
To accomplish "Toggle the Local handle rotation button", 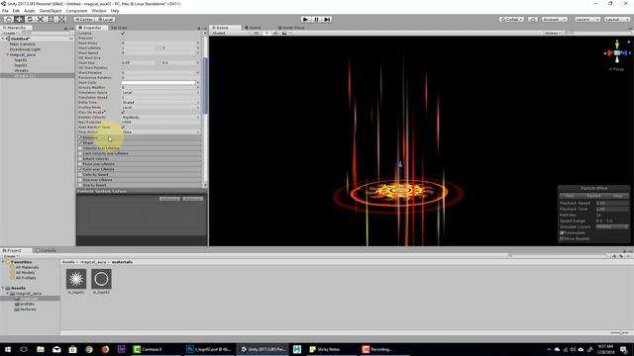I will pyautogui.click(x=106, y=19).
